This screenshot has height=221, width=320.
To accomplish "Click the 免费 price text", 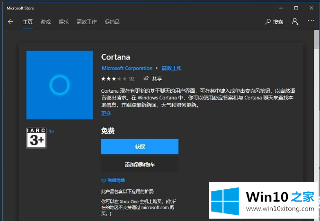I will 108,131.
